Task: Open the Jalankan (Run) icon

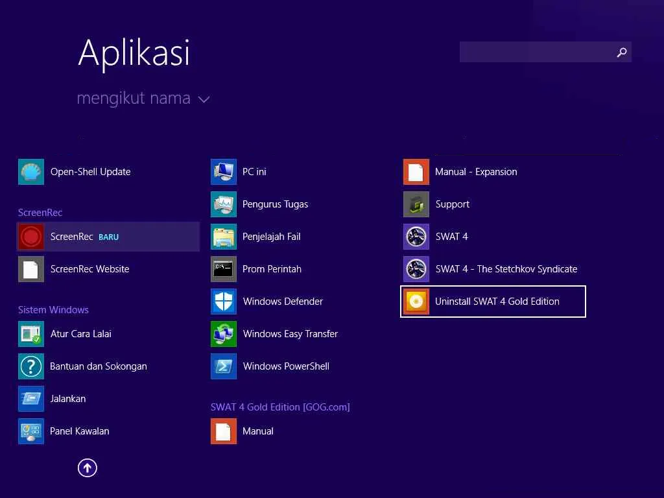Action: (x=31, y=399)
